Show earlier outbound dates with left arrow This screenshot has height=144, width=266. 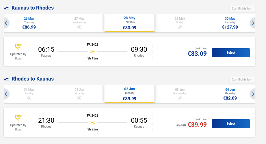tap(6, 23)
